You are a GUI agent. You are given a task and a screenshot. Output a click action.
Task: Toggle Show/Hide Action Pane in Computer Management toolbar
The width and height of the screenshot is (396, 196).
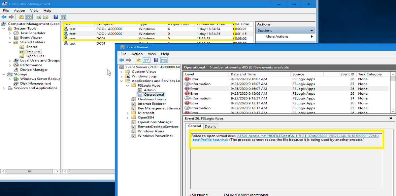[64, 17]
